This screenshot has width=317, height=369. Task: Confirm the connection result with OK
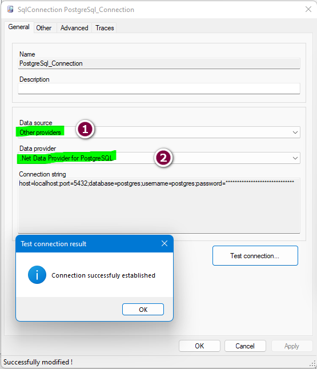pos(143,310)
